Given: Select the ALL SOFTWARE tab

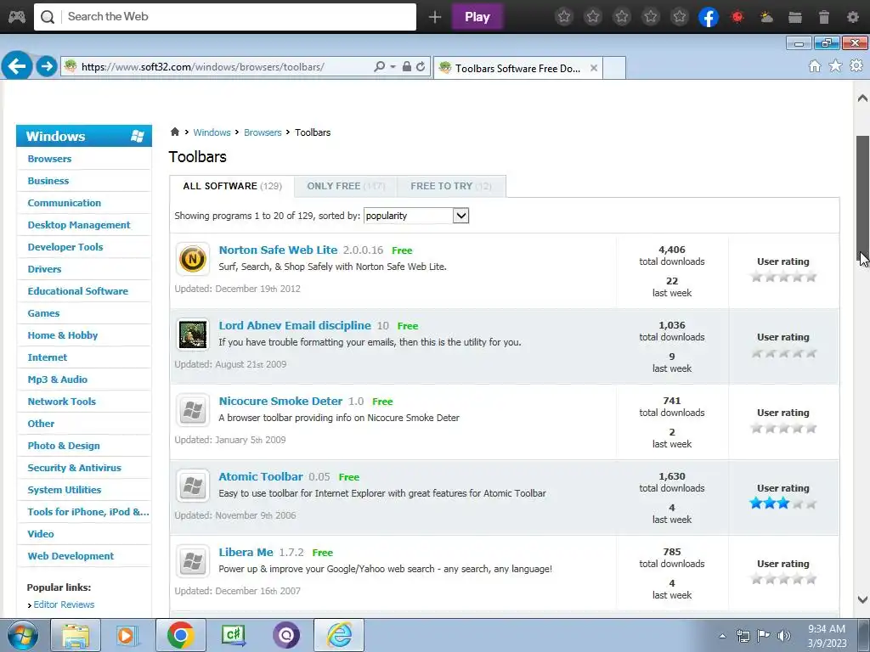Looking at the screenshot, I should [x=233, y=186].
